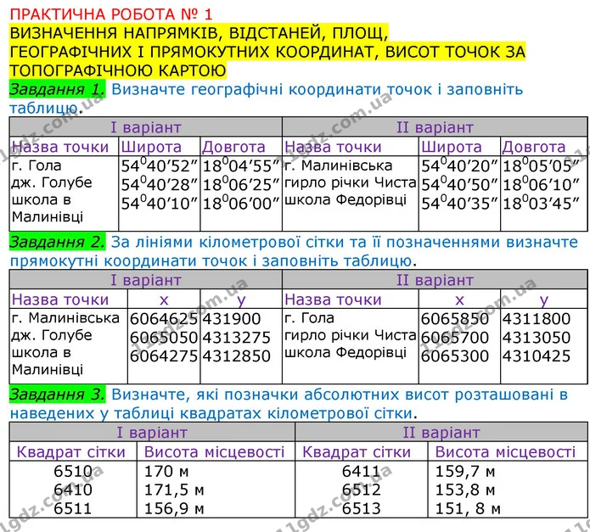Click the height value '159,7 м'
Screen dimensions: 590x532
point(465,471)
